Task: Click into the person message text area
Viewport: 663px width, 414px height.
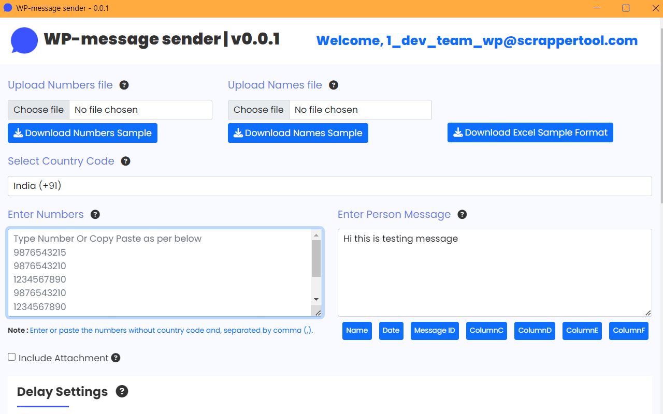Action: coord(495,273)
